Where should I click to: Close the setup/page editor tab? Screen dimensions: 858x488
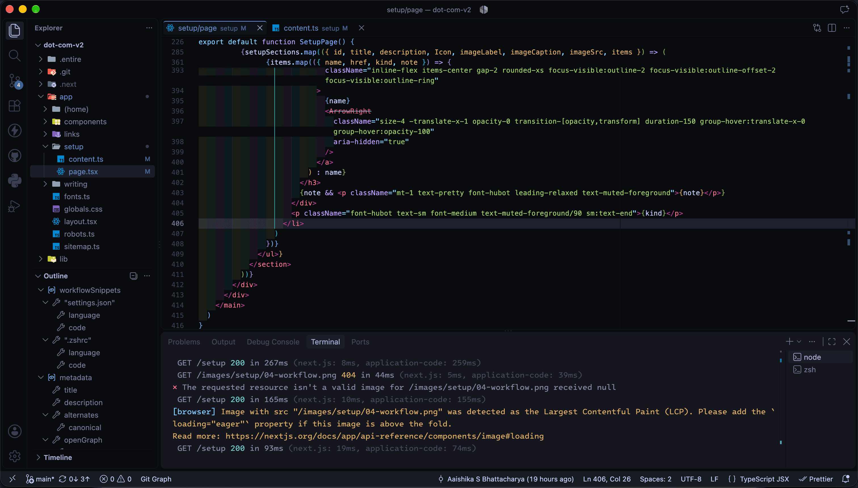click(x=260, y=28)
